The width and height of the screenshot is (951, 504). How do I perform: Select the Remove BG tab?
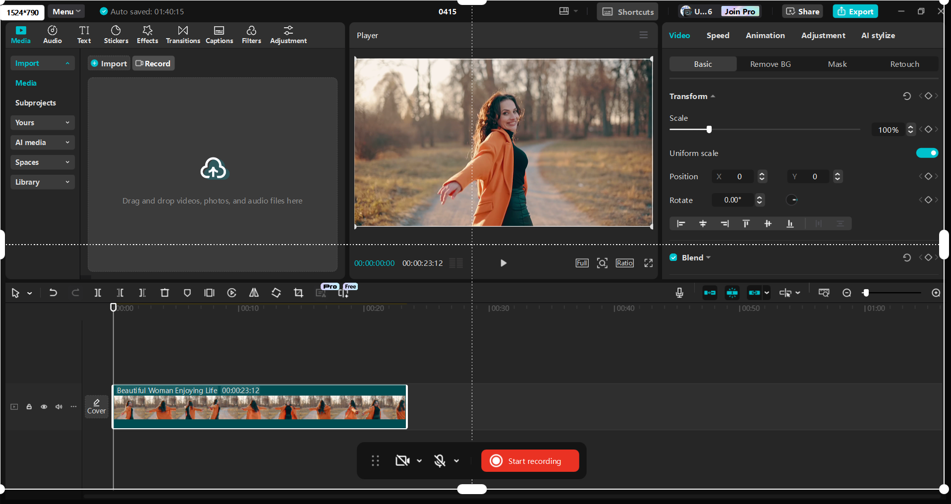coord(770,64)
